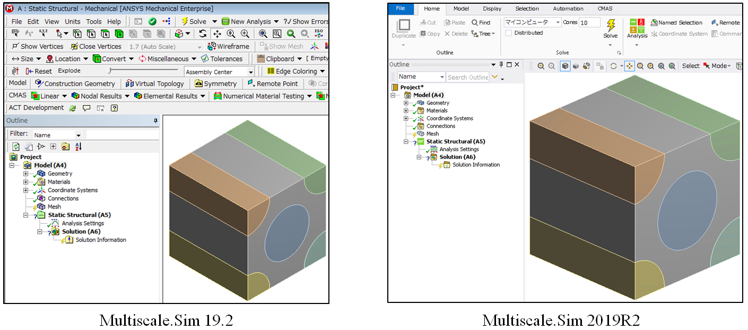Image resolution: width=748 pixels, height=330 pixels.
Task: Open Nodal Results in CMAS toolbar
Action: (100, 96)
